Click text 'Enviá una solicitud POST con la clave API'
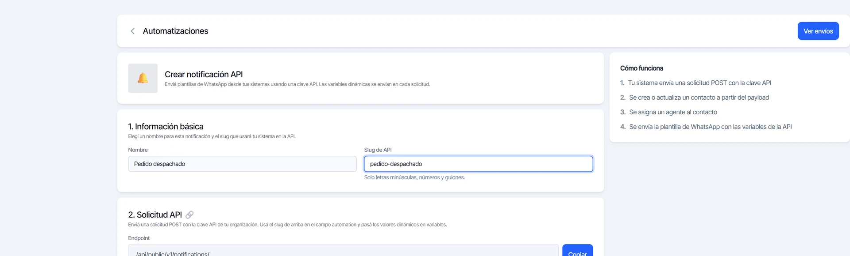850x256 pixels. click(x=287, y=225)
